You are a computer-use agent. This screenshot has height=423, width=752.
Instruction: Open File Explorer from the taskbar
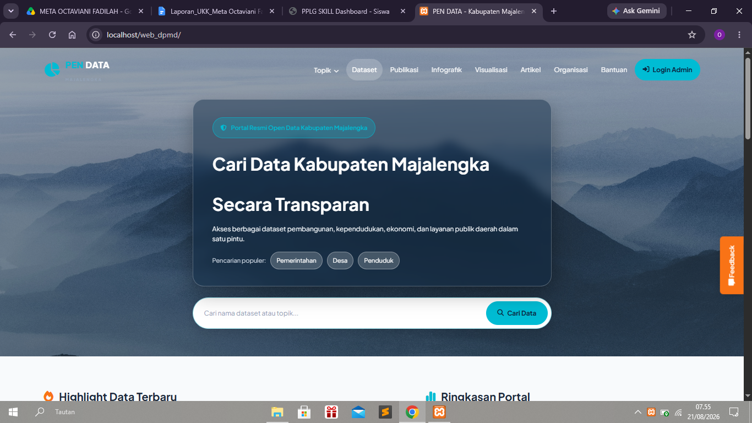click(277, 412)
